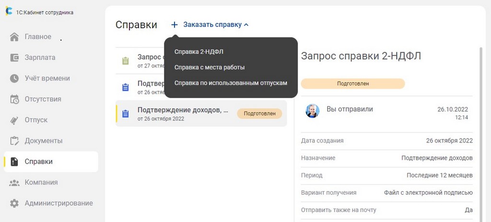Click the gear icon beside Администрирование

point(14,203)
